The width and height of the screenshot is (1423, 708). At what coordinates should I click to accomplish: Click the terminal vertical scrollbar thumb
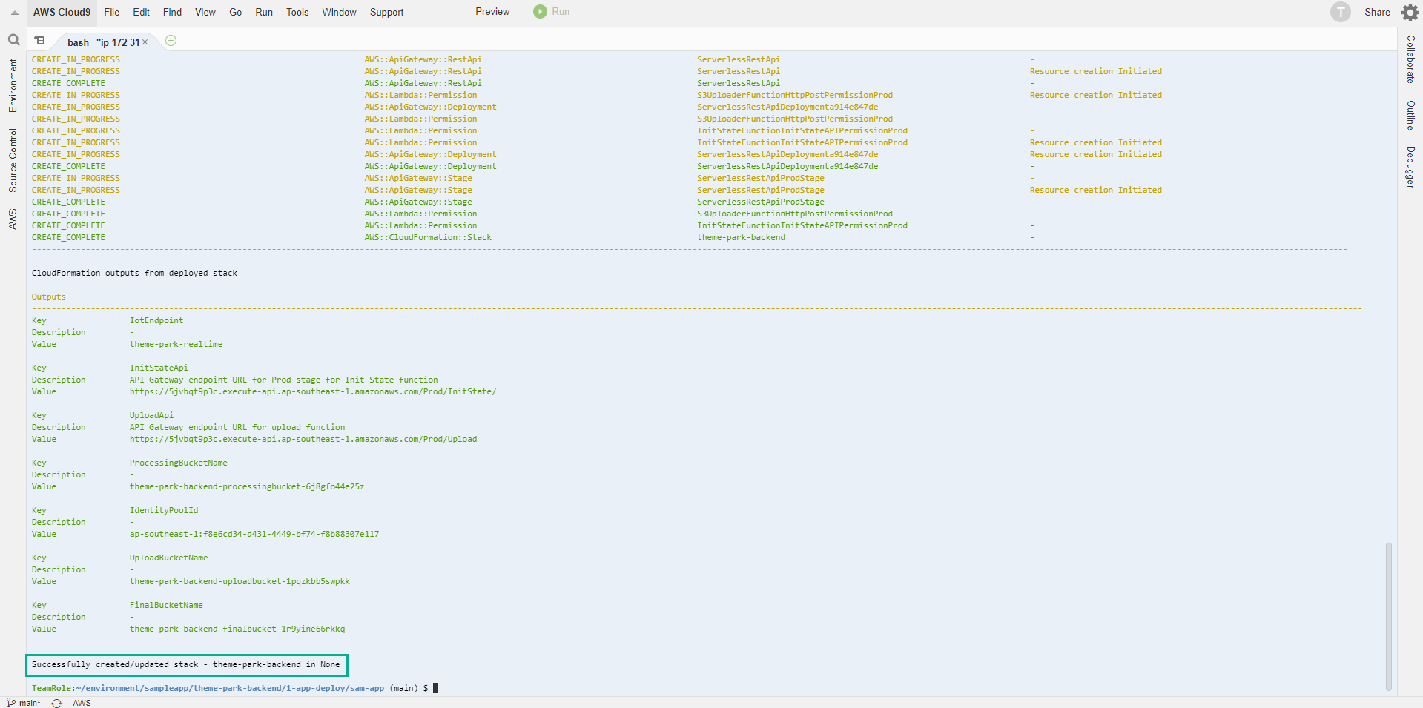pyautogui.click(x=1388, y=617)
